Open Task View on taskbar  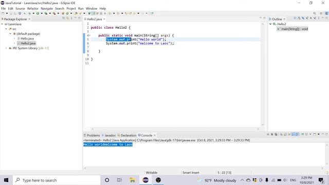click(119, 180)
